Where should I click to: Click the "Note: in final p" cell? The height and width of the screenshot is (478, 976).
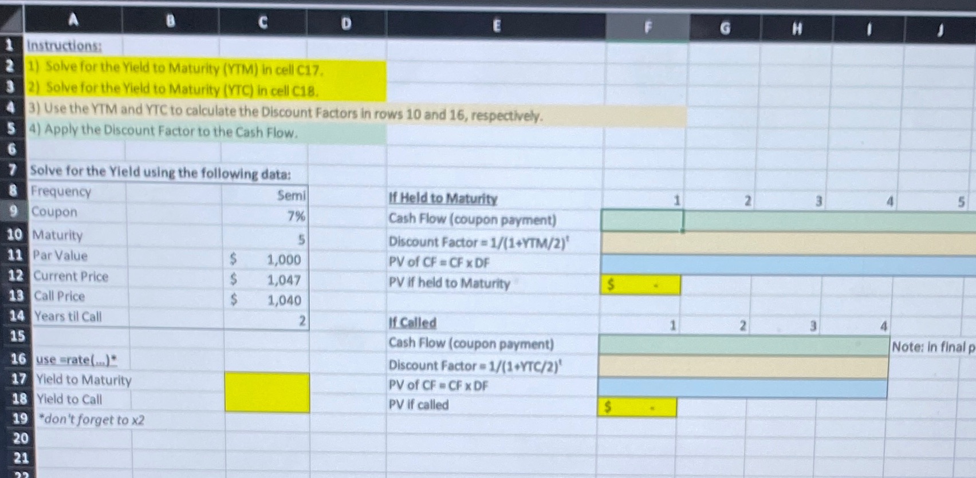934,347
